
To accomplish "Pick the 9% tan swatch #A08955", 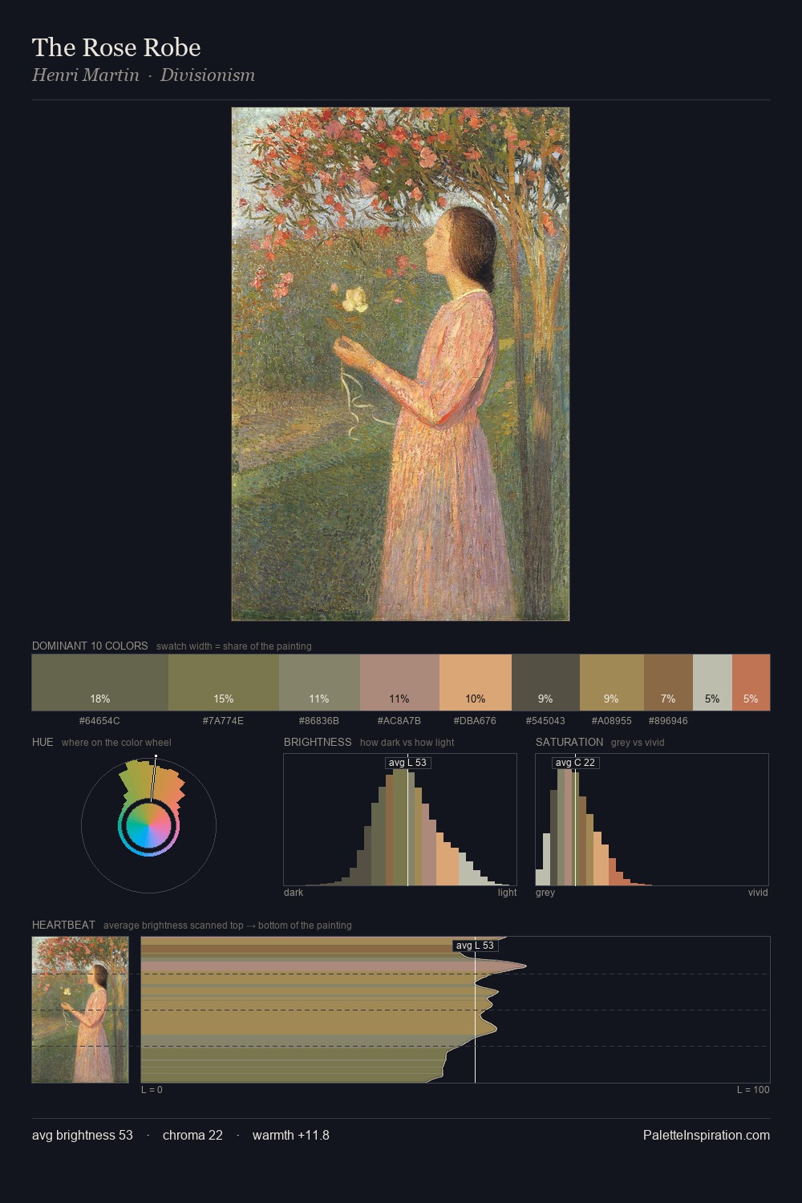I will [x=612, y=683].
